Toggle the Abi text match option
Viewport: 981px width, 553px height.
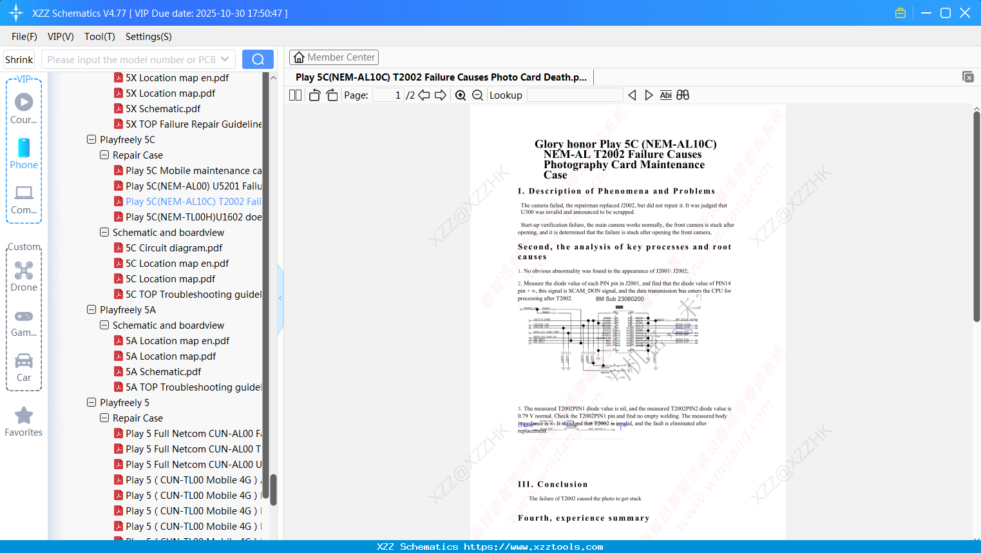point(666,95)
